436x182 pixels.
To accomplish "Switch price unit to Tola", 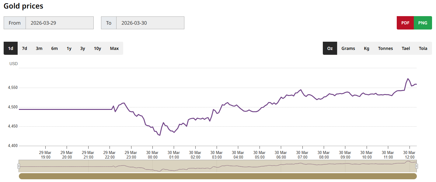I will 423,48.
